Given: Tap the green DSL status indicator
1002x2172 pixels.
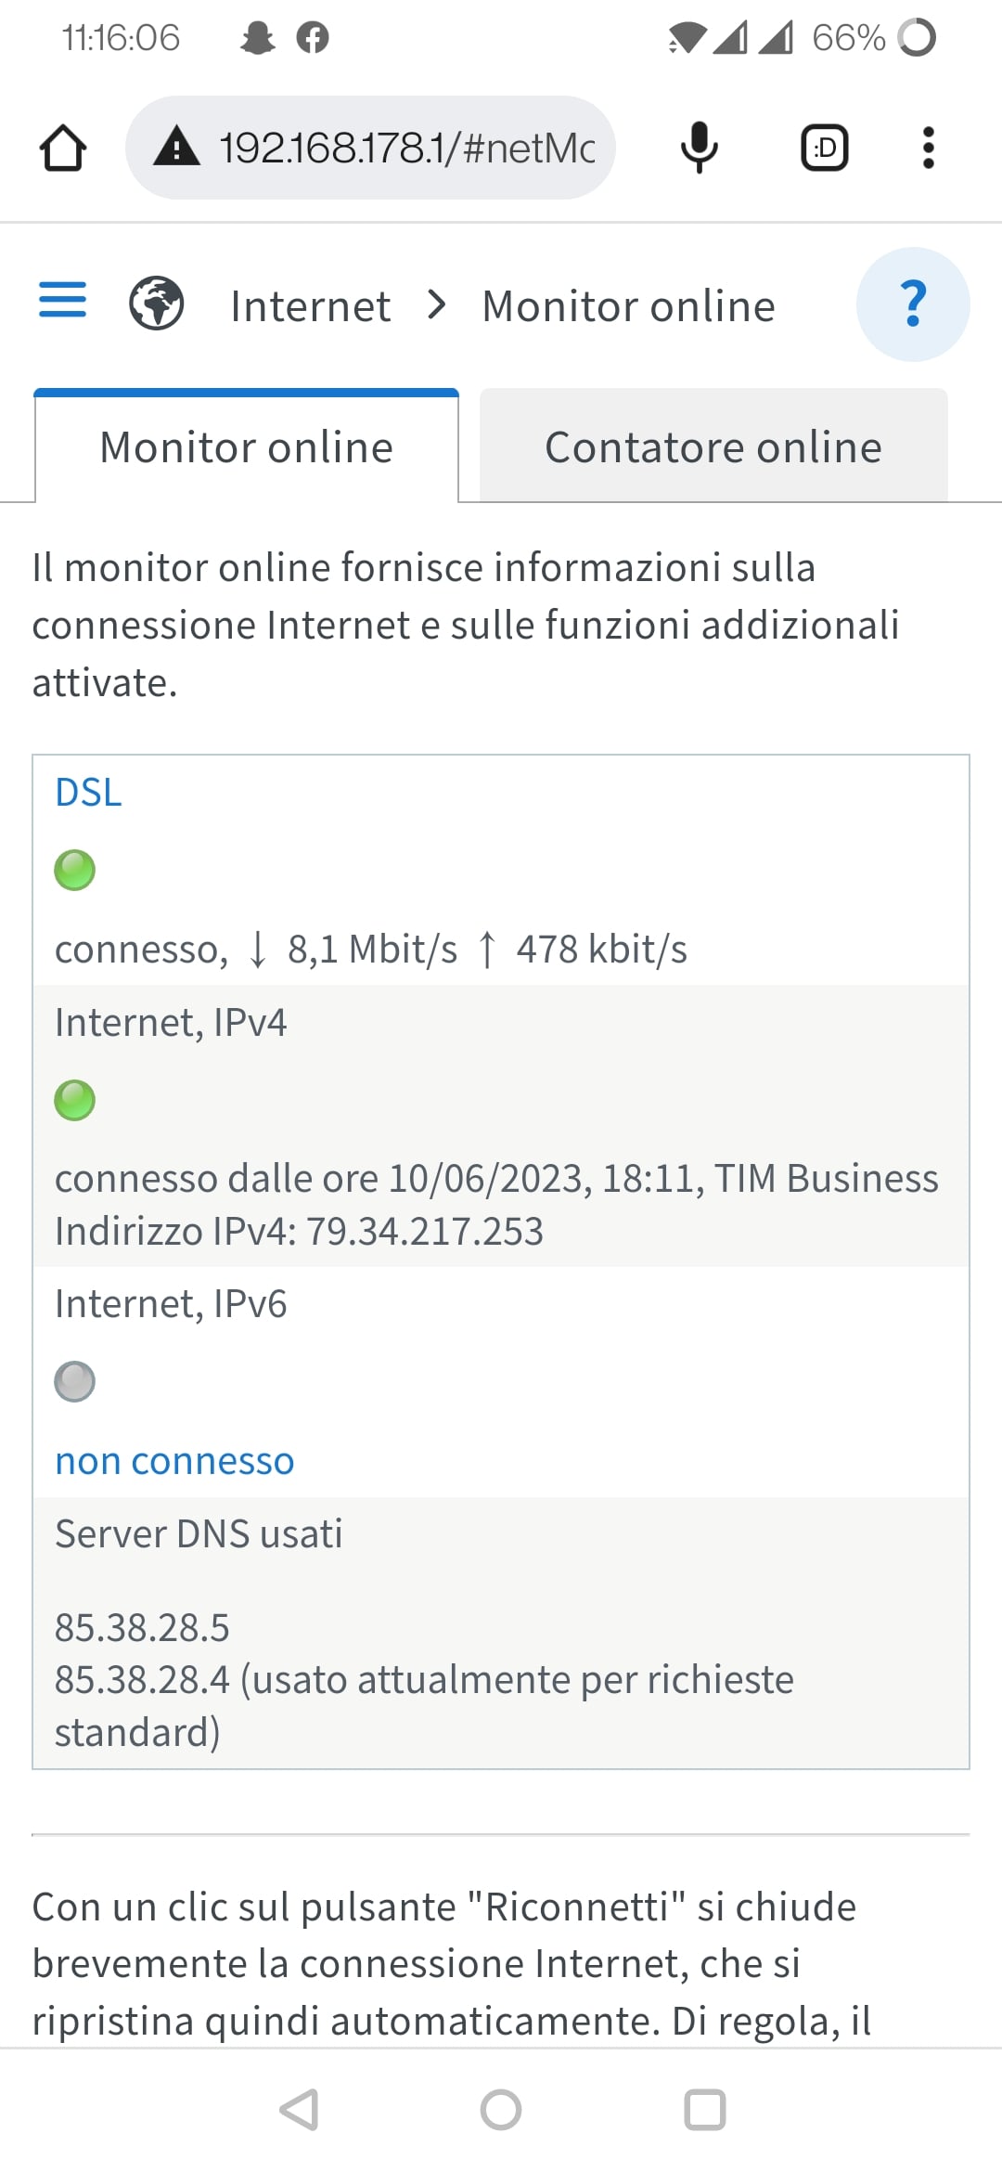Looking at the screenshot, I should point(74,870).
